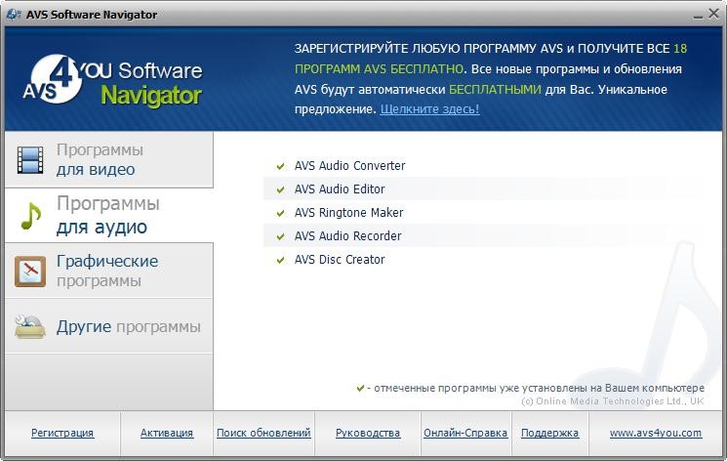Click Поиск обновлений link
Image resolution: width=727 pixels, height=461 pixels.
click(263, 433)
